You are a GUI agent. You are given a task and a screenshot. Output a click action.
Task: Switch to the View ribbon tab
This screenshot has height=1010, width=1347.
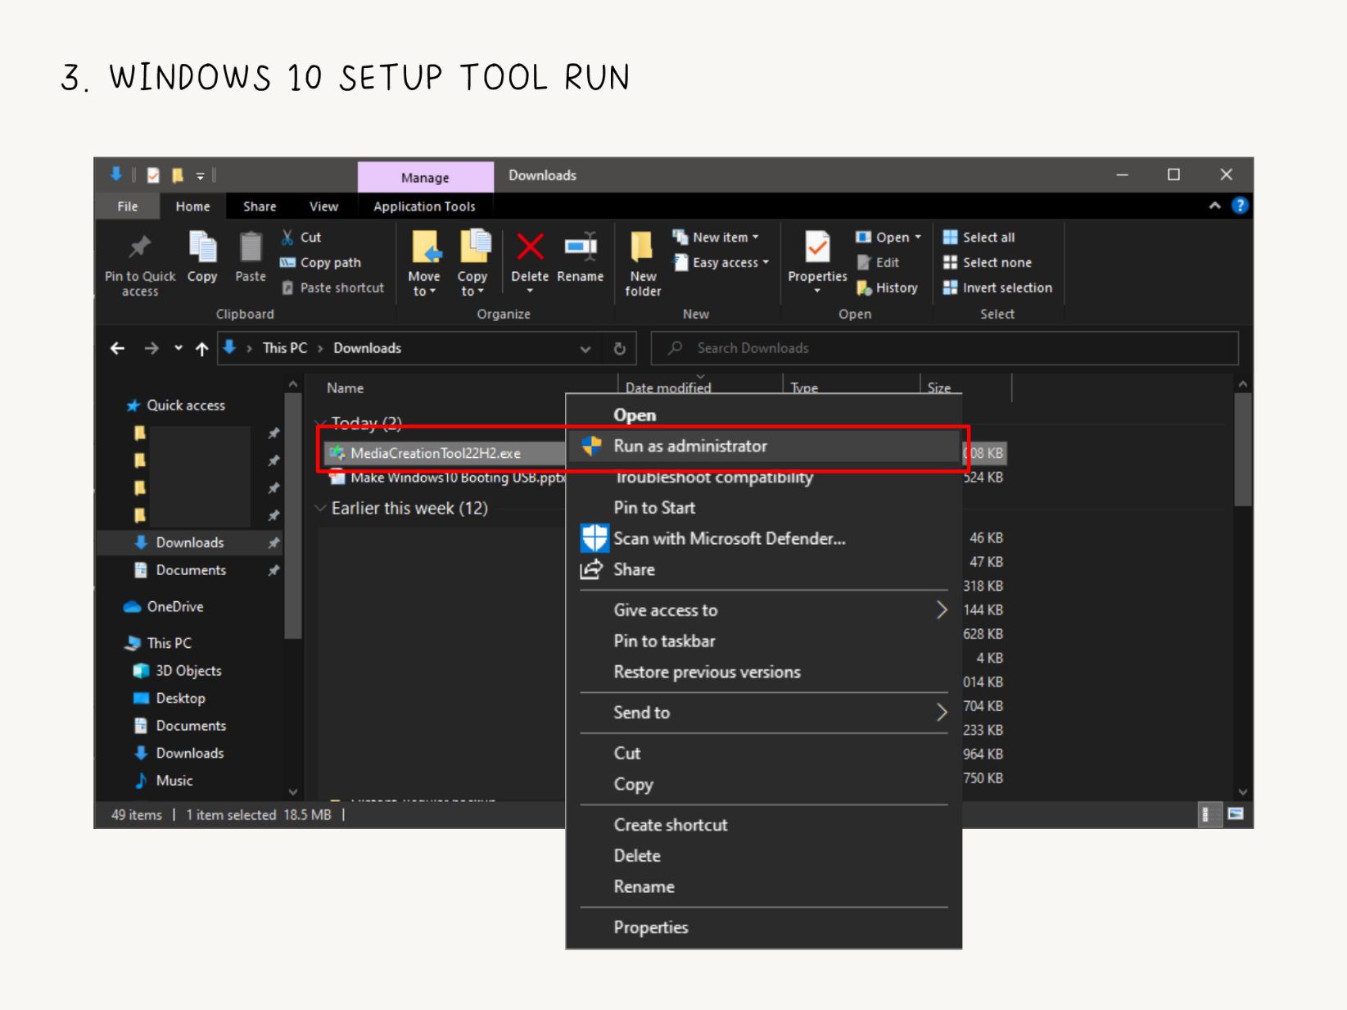point(323,206)
